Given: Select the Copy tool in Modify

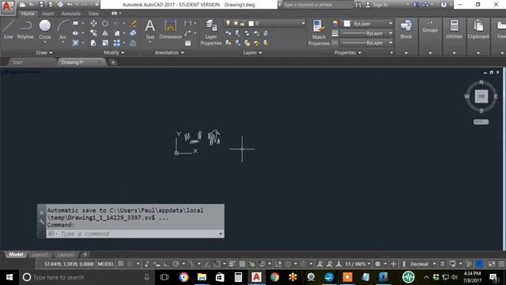Looking at the screenshot, I should pyautogui.click(x=93, y=33).
